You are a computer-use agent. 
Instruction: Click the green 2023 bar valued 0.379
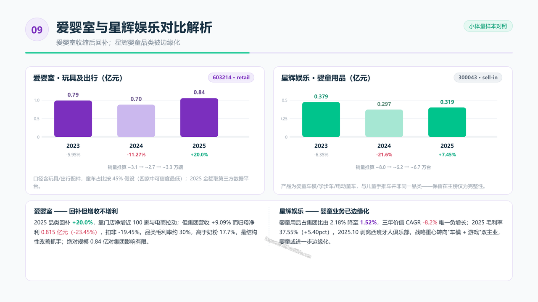(x=321, y=120)
